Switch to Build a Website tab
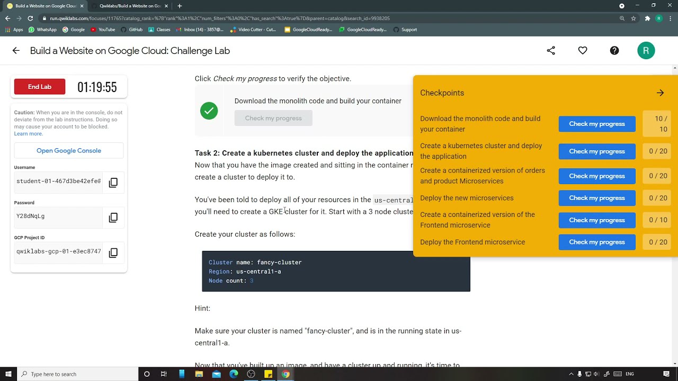The image size is (678, 381). 45,6
